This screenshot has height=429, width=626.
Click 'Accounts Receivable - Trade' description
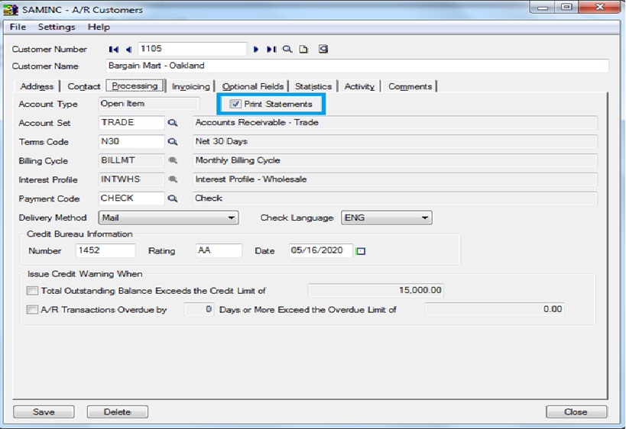[257, 122]
